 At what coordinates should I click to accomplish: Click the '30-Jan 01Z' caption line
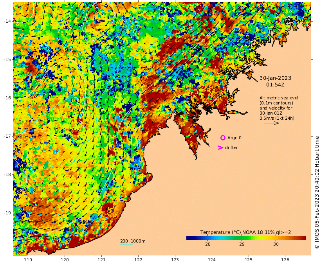click(x=271, y=113)
